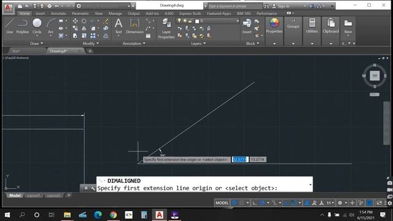Open Layer Properties manager

[166, 29]
